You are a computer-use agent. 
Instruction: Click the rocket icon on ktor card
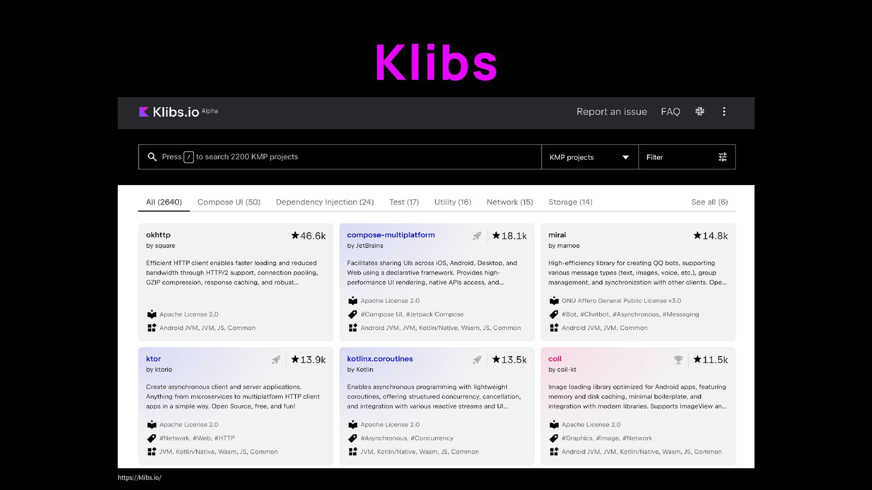276,360
